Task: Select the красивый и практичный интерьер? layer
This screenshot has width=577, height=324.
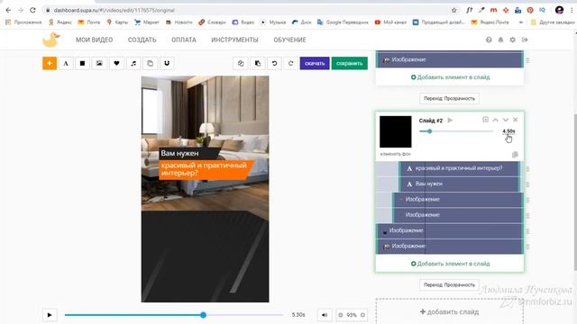Action: [460, 168]
